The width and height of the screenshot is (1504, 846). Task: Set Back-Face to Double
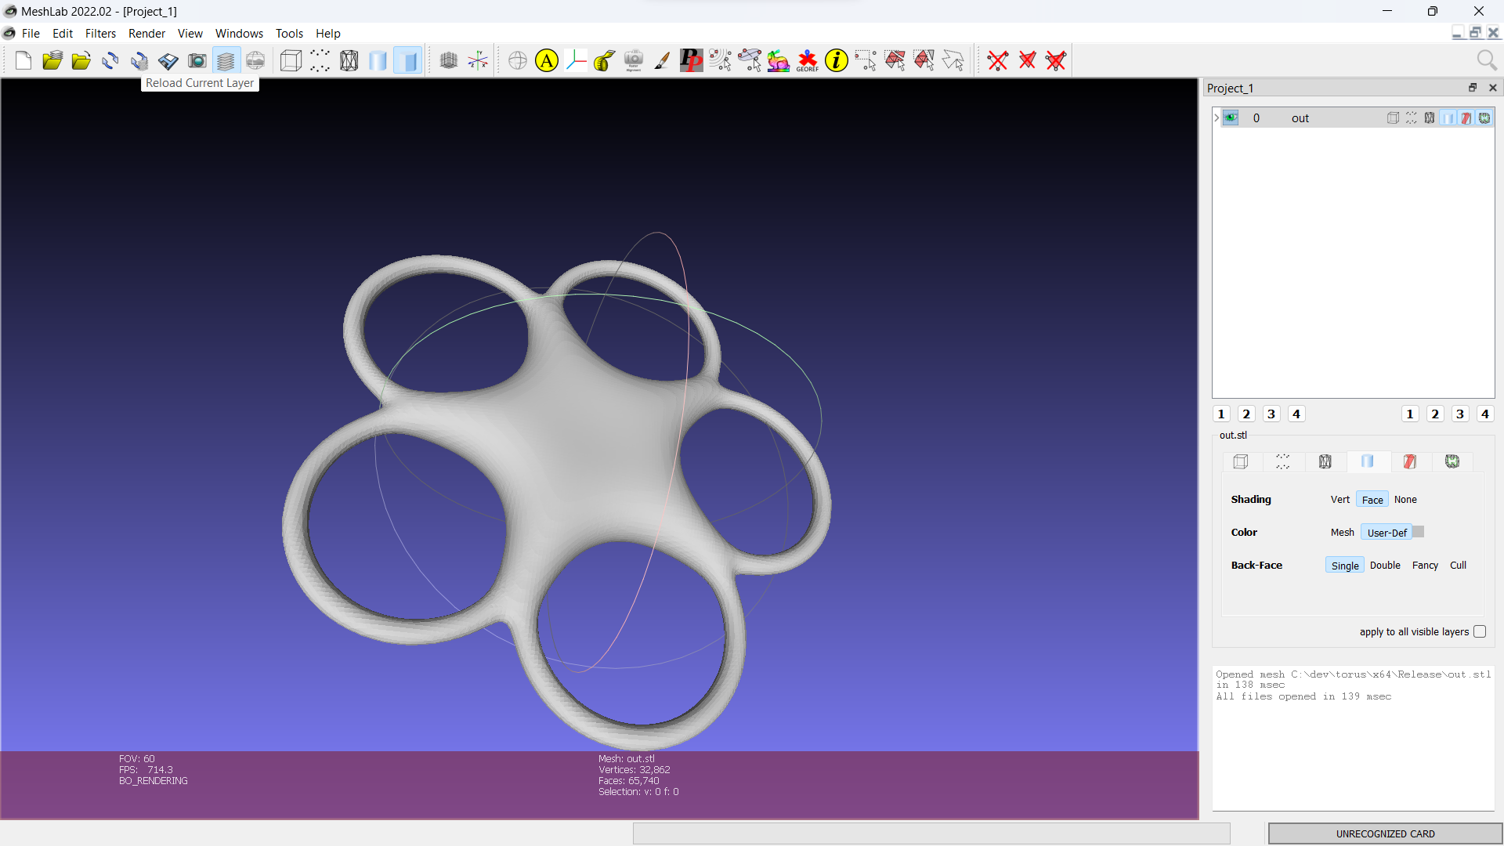1385,566
